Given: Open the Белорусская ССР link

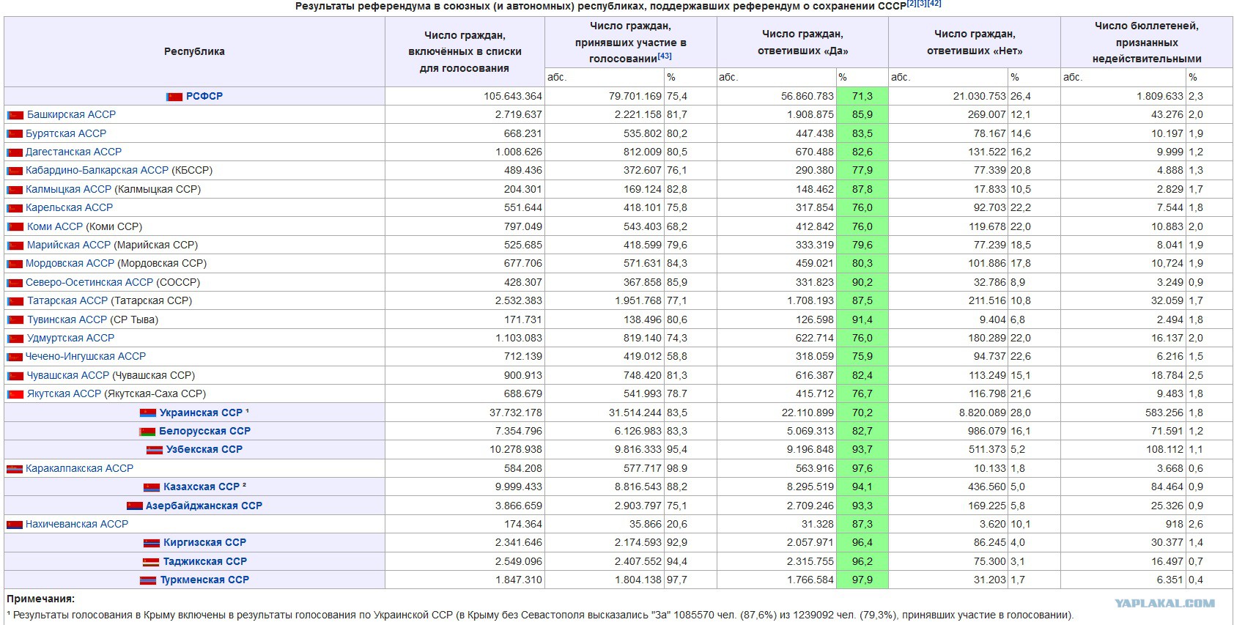Looking at the screenshot, I should (x=205, y=431).
